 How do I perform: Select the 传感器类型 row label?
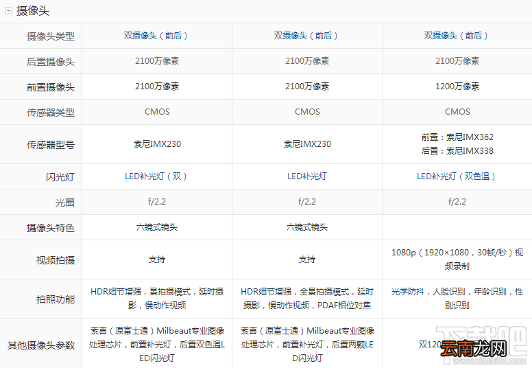coord(51,113)
